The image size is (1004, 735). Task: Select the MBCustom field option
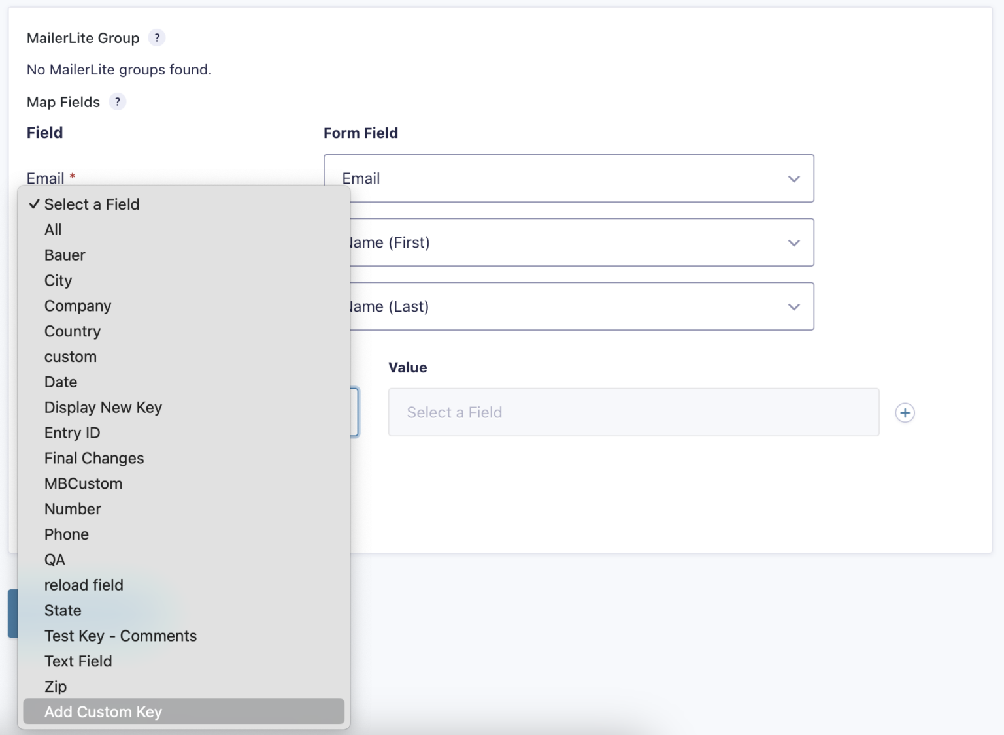pos(83,483)
